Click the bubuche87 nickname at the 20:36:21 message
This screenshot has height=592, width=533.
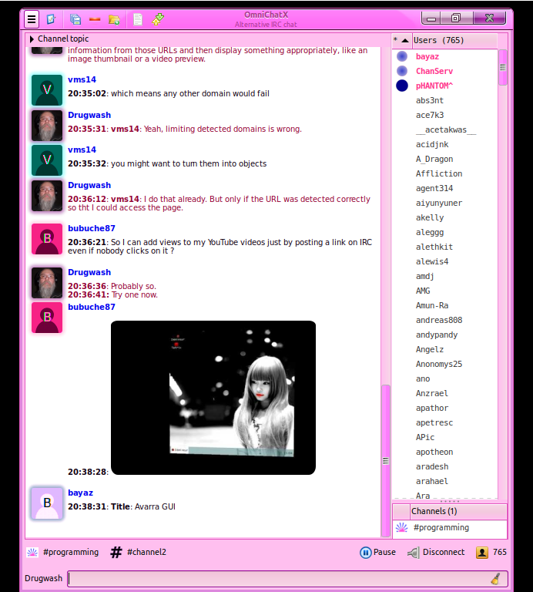(92, 228)
